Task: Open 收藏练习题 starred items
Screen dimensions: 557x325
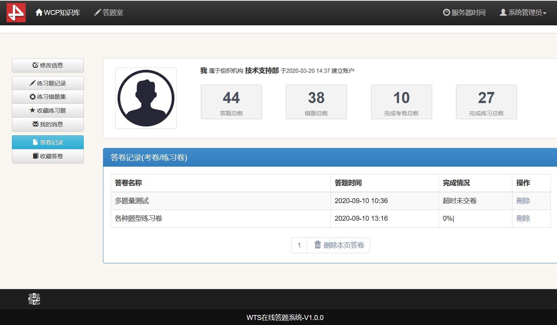Action: 48,111
